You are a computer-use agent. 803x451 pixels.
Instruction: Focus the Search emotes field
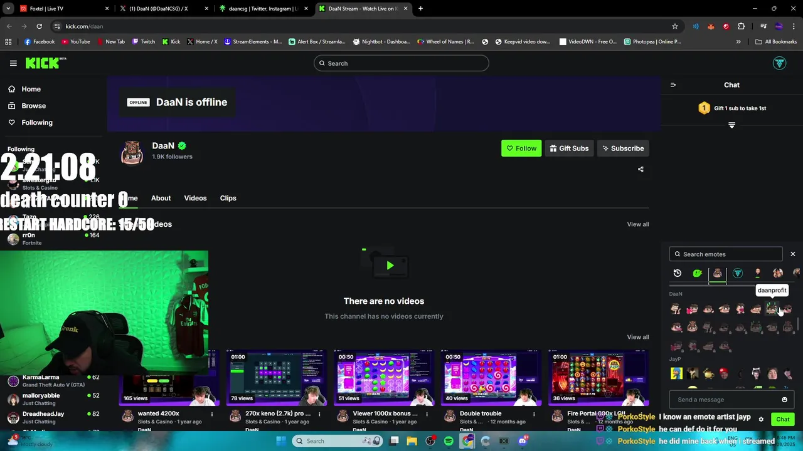[x=726, y=254]
